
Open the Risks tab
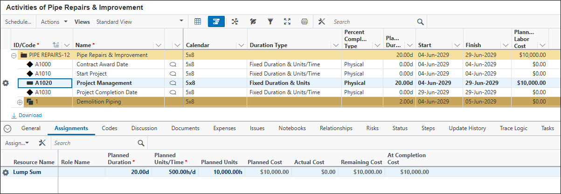click(372, 128)
